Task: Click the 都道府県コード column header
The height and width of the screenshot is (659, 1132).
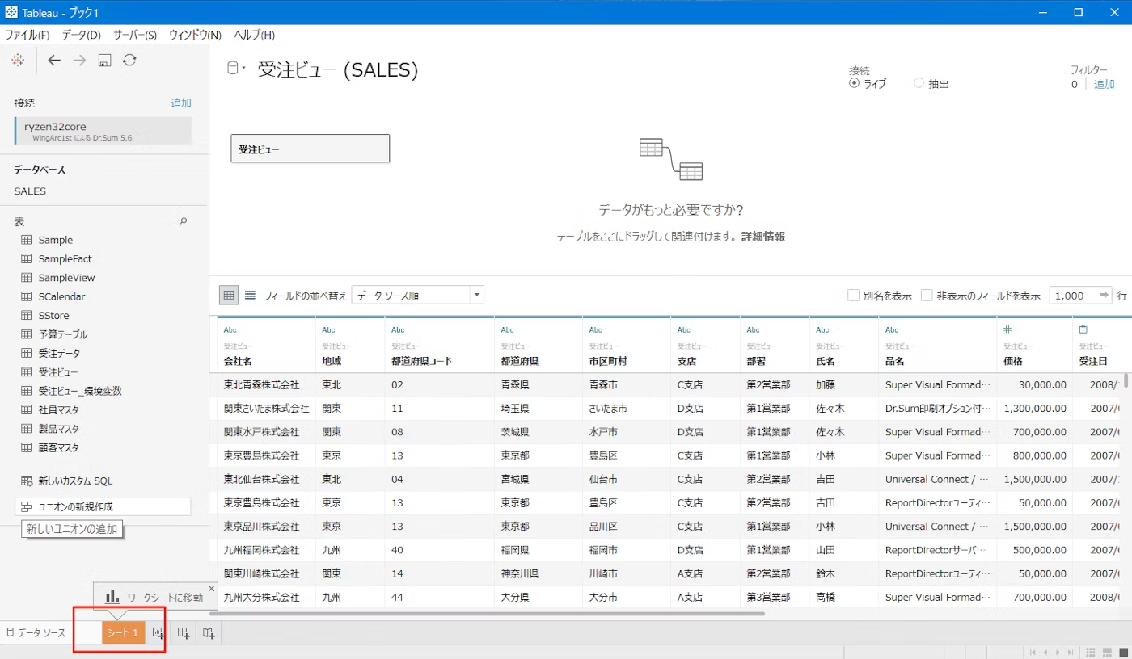Action: pyautogui.click(x=439, y=345)
